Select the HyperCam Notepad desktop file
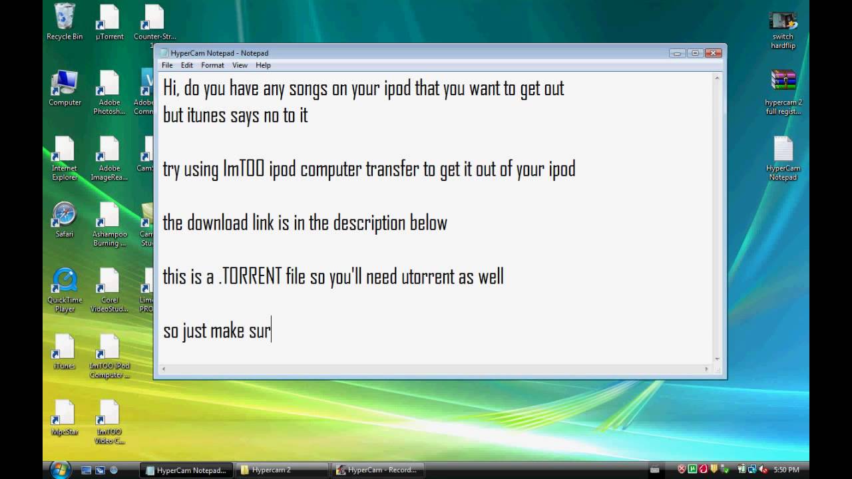The image size is (852, 479). coord(783,158)
